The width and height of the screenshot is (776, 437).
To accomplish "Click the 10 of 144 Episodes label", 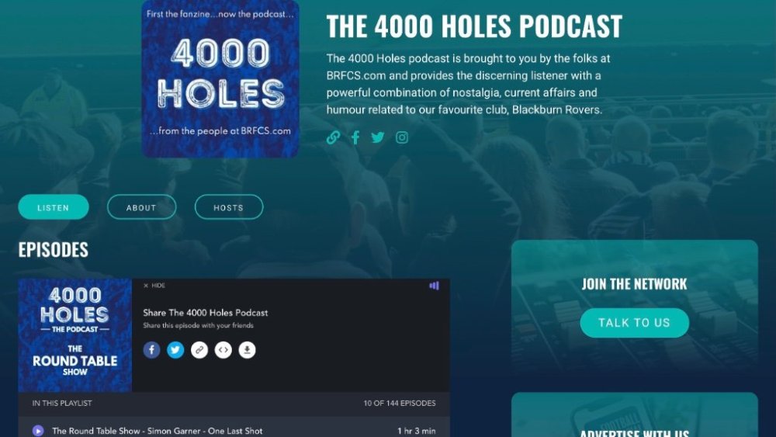I will tap(400, 404).
